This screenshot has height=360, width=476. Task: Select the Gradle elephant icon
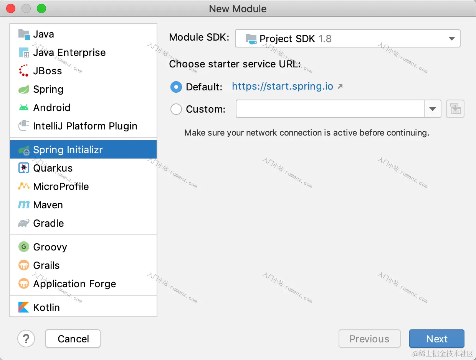24,223
